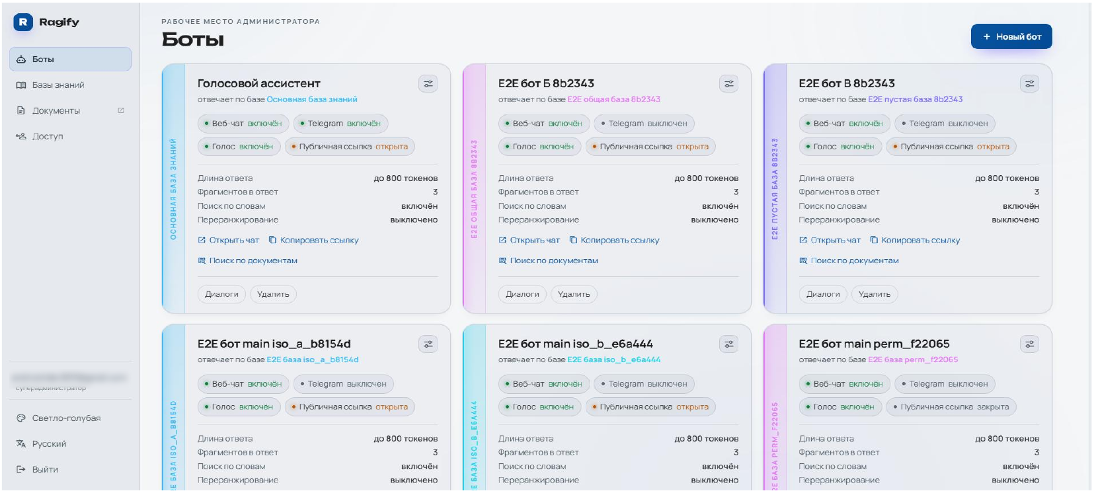Open settings icon for Е2Е бот main iso_a_b8154d
Viewport: 1094px width, 493px height.
(428, 344)
